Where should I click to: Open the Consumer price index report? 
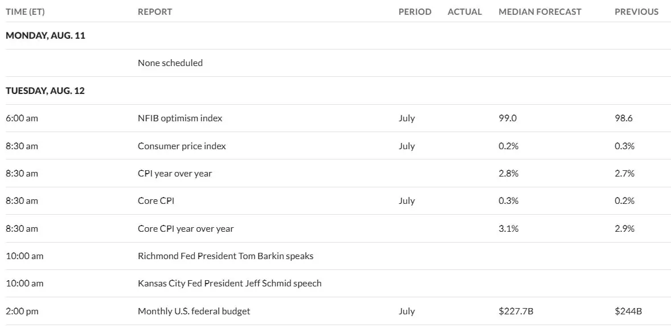tap(182, 146)
